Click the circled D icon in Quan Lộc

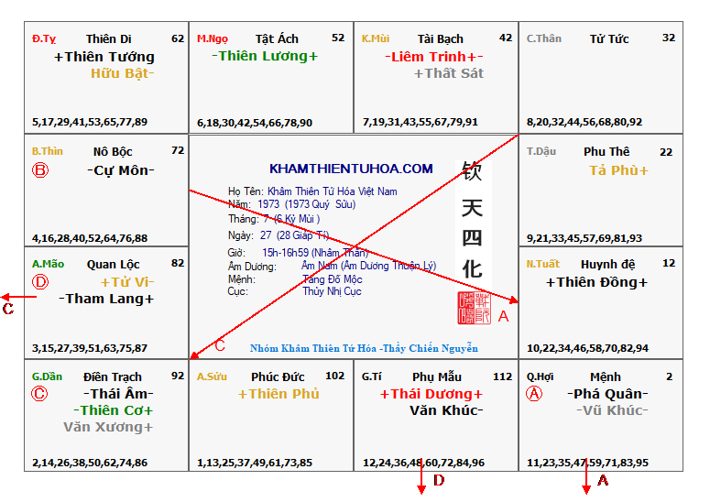coord(40,282)
